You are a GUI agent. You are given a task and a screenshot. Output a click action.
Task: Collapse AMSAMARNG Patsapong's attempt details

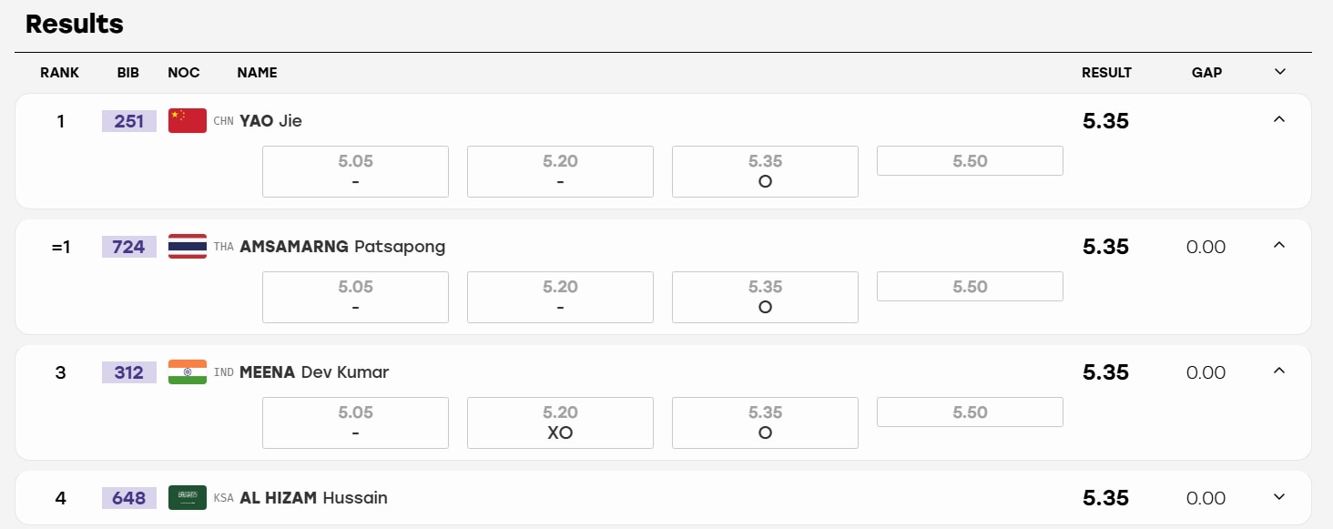1279,245
